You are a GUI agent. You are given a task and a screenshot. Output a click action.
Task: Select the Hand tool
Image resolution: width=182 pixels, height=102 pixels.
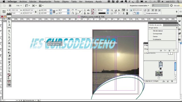point(9,68)
